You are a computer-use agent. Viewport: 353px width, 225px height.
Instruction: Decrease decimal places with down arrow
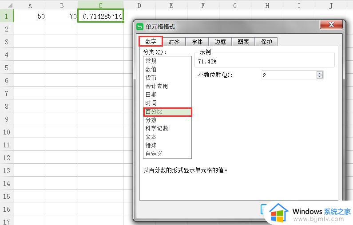[319, 77]
